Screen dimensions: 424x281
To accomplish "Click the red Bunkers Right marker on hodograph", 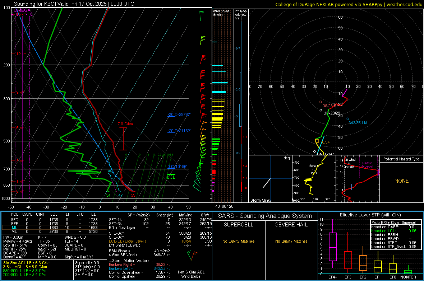I will coord(321,102).
